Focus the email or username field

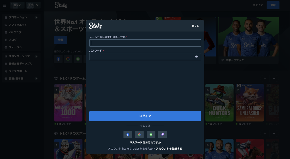coord(145,43)
